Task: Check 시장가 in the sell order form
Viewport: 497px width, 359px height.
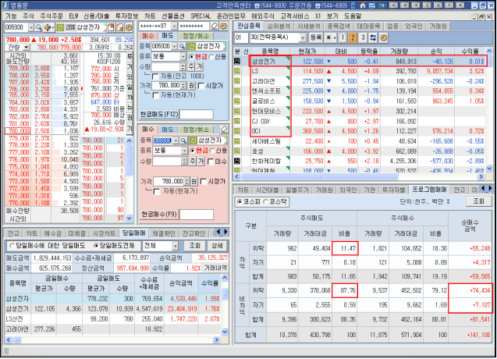Action: tap(201, 86)
